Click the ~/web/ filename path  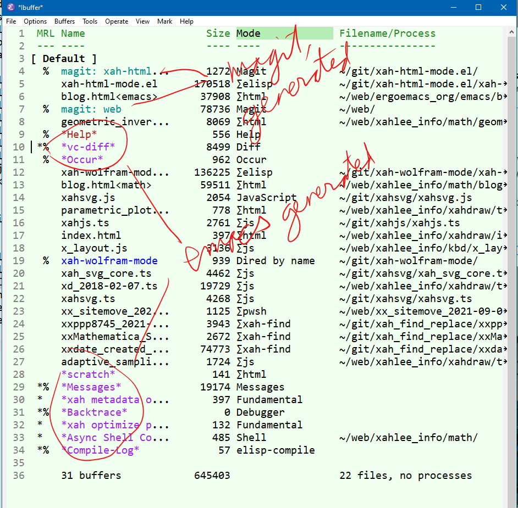coord(357,109)
